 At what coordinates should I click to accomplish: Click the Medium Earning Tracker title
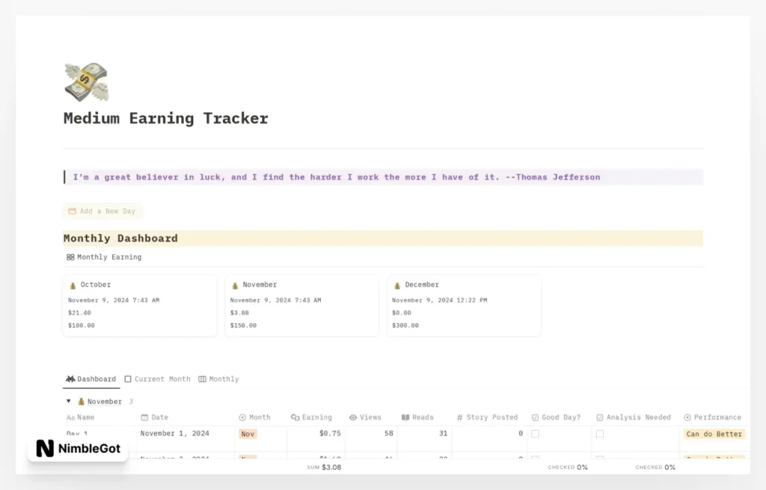(165, 118)
